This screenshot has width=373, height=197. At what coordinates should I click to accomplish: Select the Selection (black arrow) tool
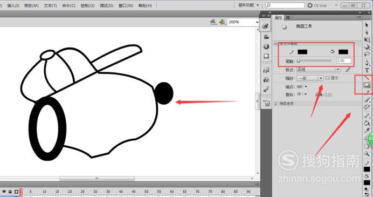click(367, 25)
